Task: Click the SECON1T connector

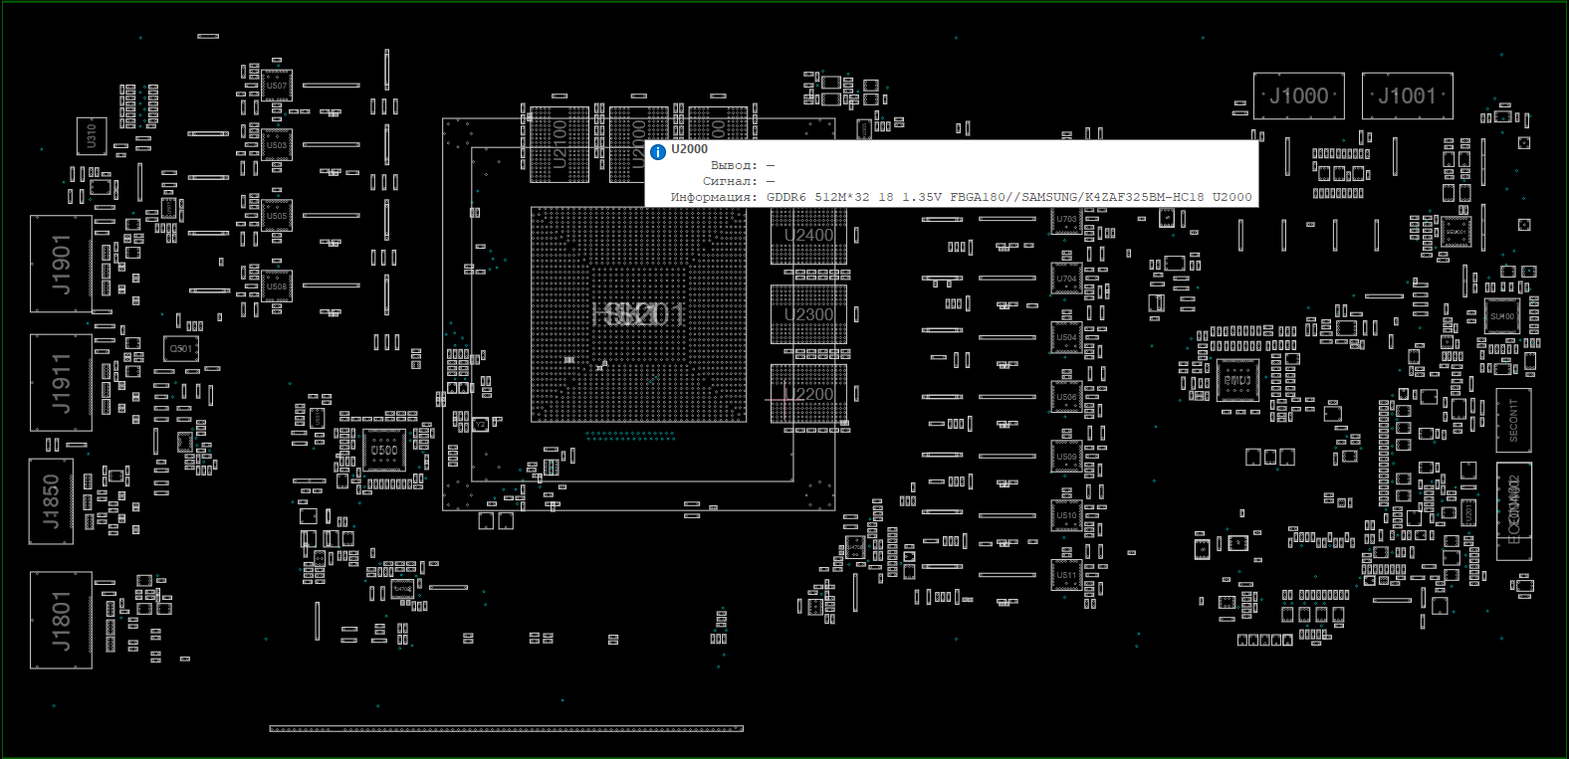Action: pos(1513,421)
